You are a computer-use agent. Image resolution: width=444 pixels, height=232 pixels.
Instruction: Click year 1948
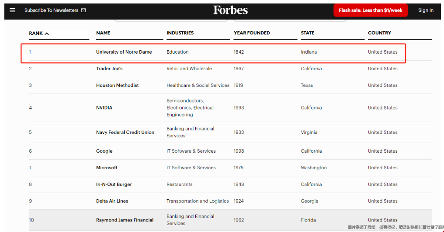(239, 184)
